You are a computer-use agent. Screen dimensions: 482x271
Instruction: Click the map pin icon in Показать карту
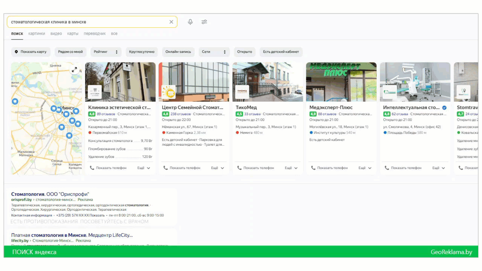16,52
